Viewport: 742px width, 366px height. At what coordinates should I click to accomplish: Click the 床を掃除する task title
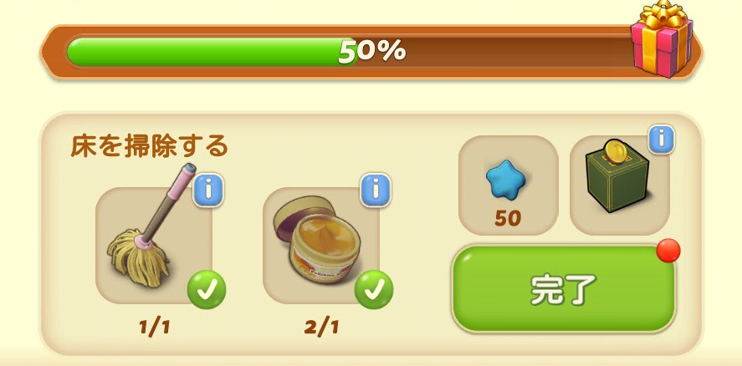[x=149, y=145]
